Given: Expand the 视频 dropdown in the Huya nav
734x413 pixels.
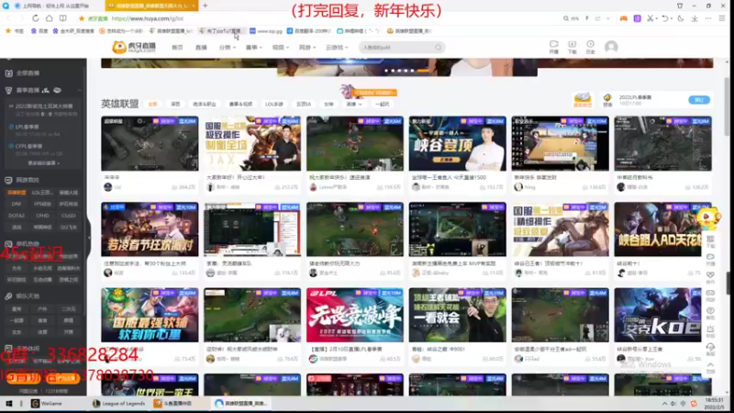Looking at the screenshot, I should pos(281,48).
